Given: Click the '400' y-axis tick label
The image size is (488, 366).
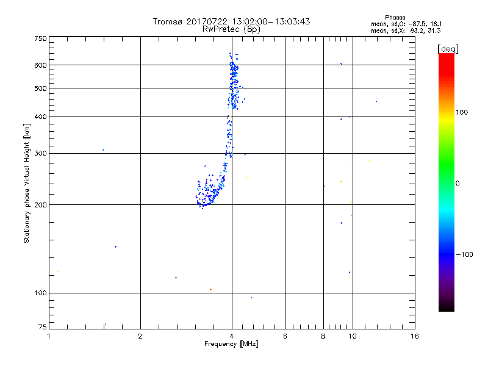Looking at the screenshot, I should 41,117.
